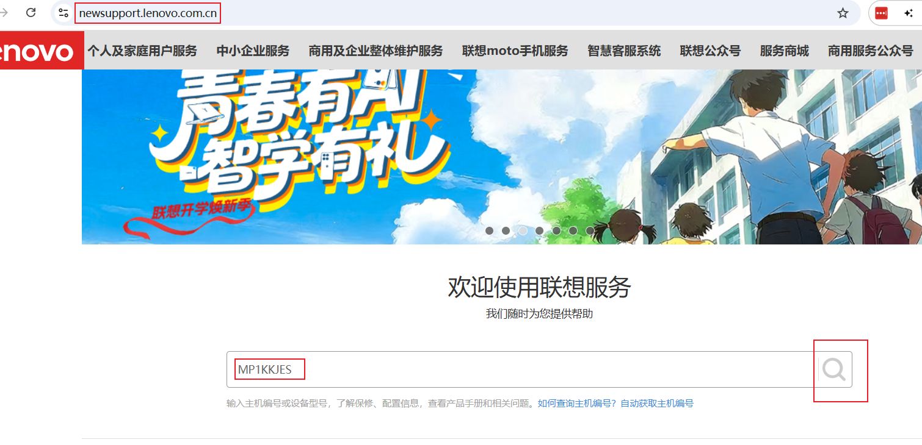Image resolution: width=922 pixels, height=445 pixels.
Task: Open 中小企业服务 menu
Action: pos(253,51)
